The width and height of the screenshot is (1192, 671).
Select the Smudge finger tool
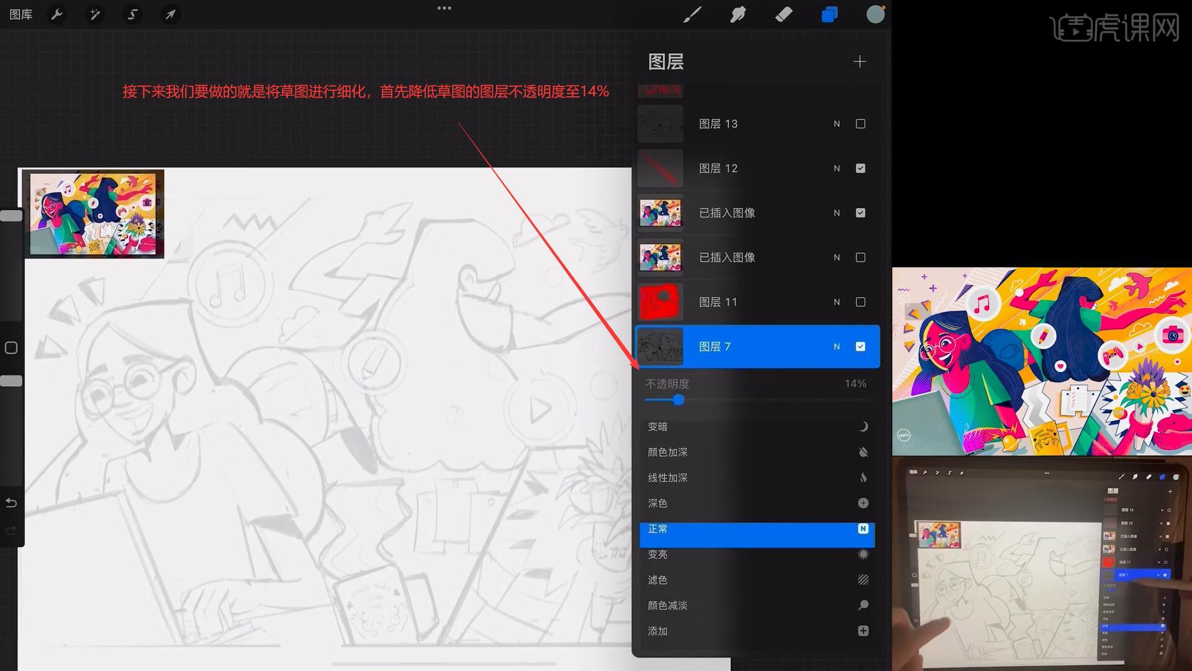[738, 14]
